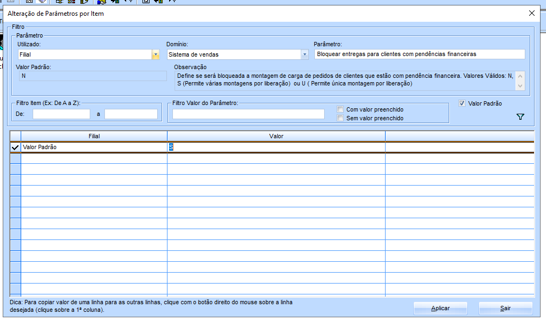Close the Alteração de Parâmetros por Item dialog

pos(532,13)
